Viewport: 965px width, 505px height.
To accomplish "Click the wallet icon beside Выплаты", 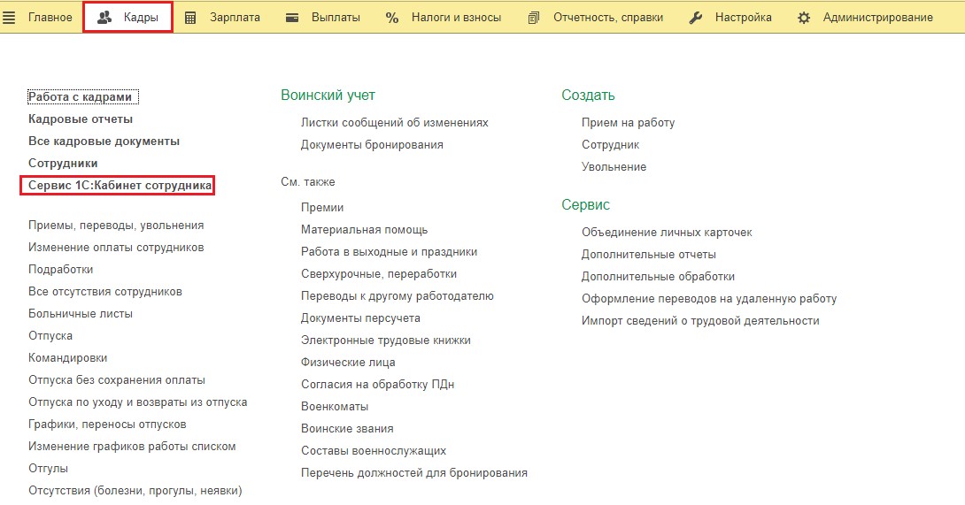I will [292, 18].
